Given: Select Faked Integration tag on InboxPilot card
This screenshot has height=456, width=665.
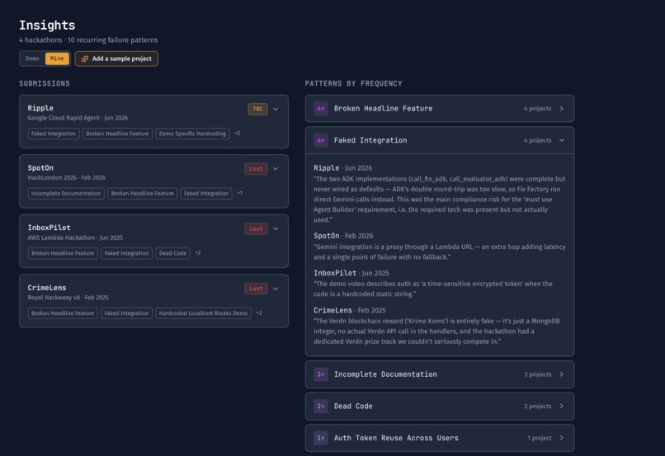Looking at the screenshot, I should [x=126, y=253].
